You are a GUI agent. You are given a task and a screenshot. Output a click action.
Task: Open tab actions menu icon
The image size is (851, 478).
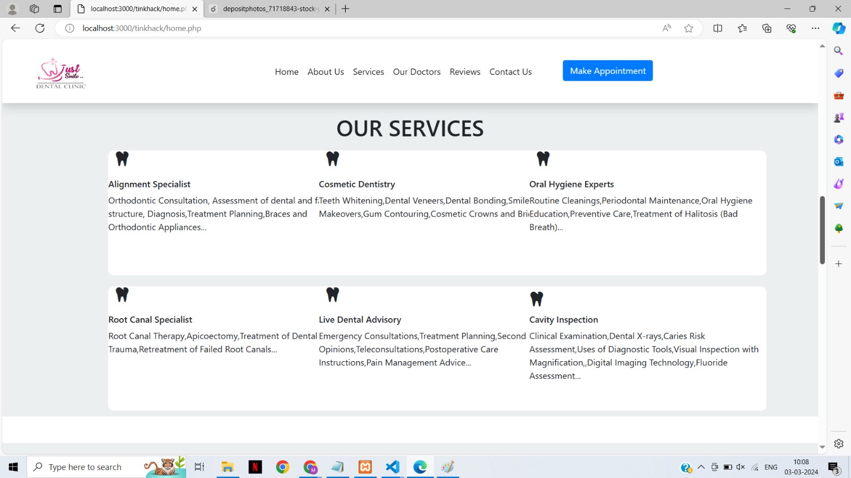[x=57, y=9]
